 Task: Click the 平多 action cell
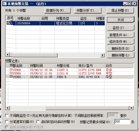pos(109,70)
